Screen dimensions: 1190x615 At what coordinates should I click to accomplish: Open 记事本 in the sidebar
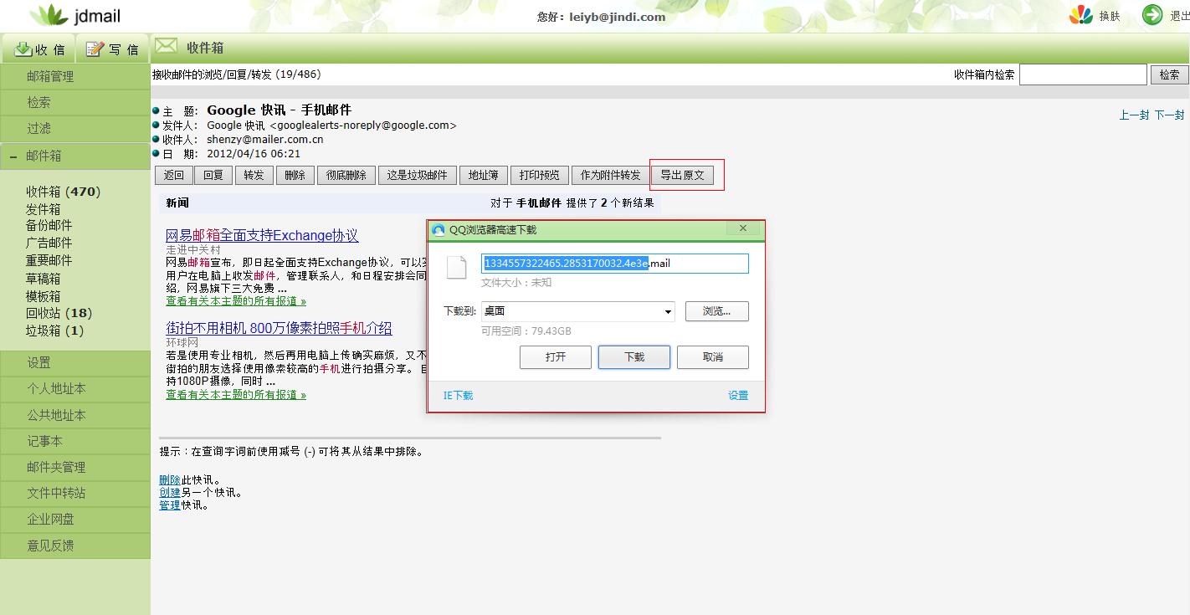coord(75,441)
